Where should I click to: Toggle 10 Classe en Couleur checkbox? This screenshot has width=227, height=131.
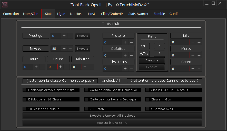[25, 109]
